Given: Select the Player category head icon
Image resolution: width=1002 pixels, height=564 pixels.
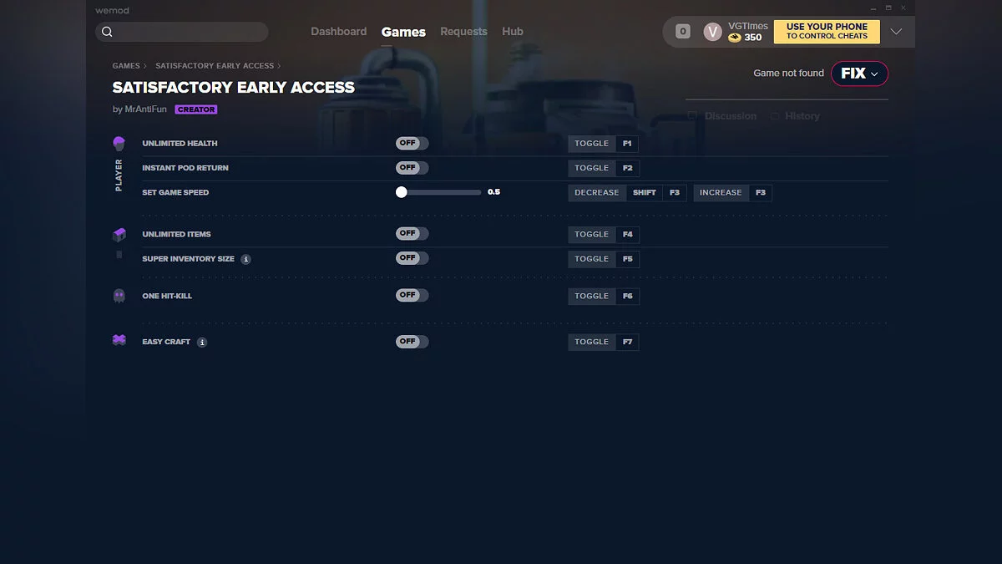Looking at the screenshot, I should [x=119, y=143].
